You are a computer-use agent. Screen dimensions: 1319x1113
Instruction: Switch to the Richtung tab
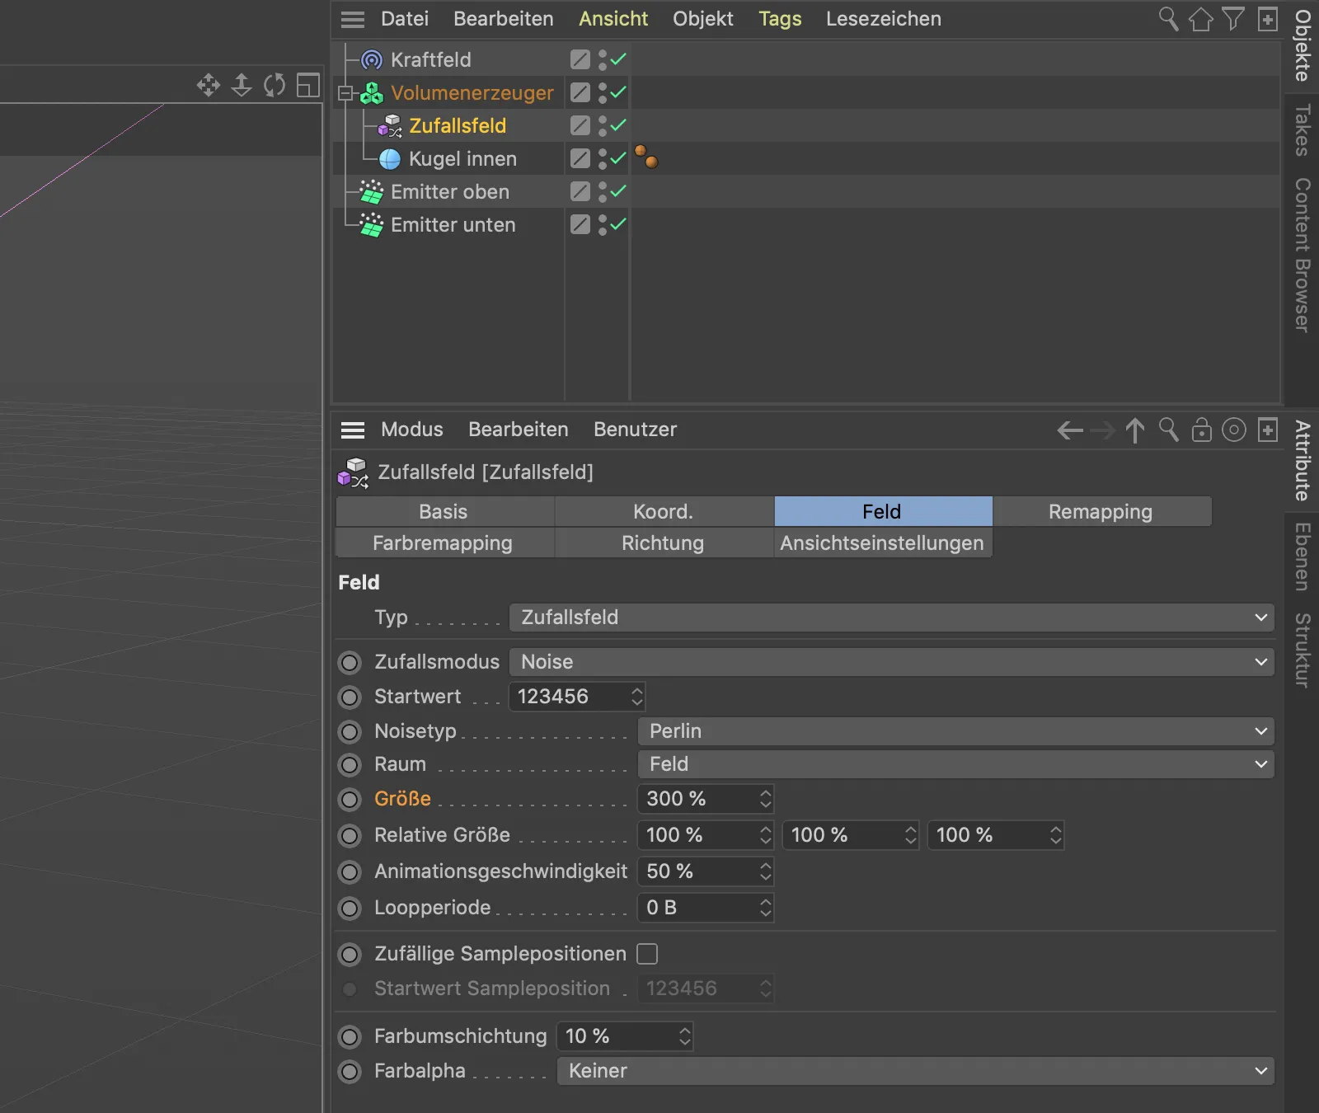pos(664,542)
